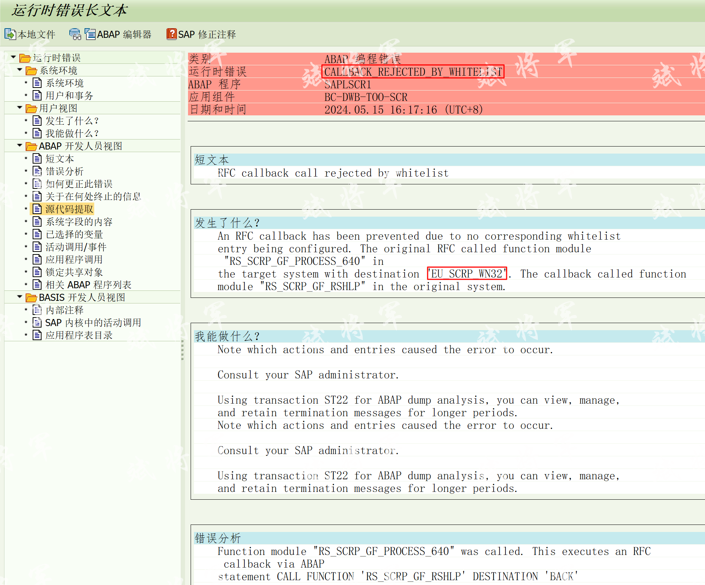Open 已选择的变量 tree entry
Image resolution: width=705 pixels, height=585 pixels.
tap(74, 234)
